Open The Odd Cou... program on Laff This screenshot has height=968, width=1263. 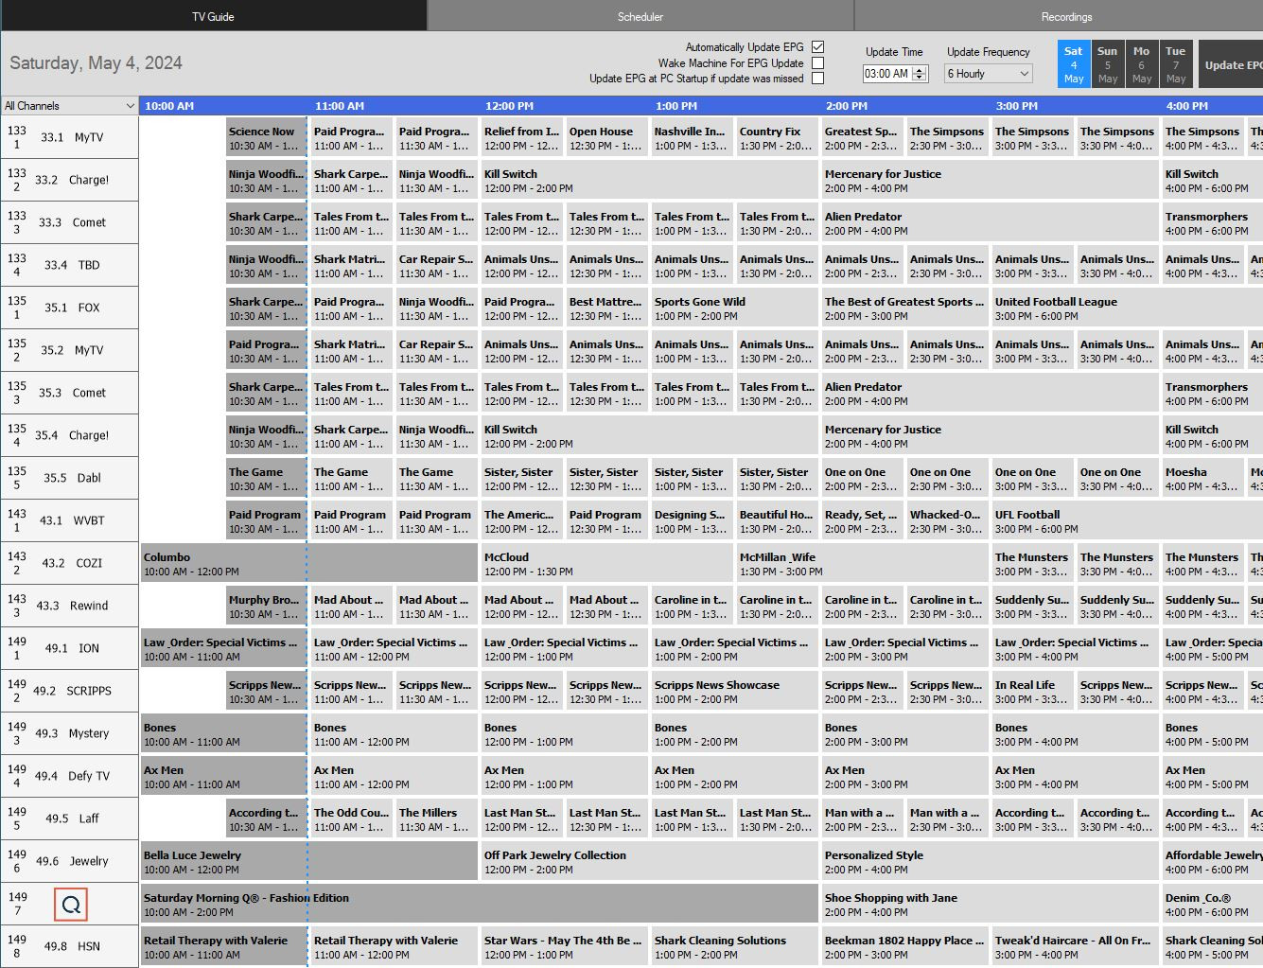point(351,818)
